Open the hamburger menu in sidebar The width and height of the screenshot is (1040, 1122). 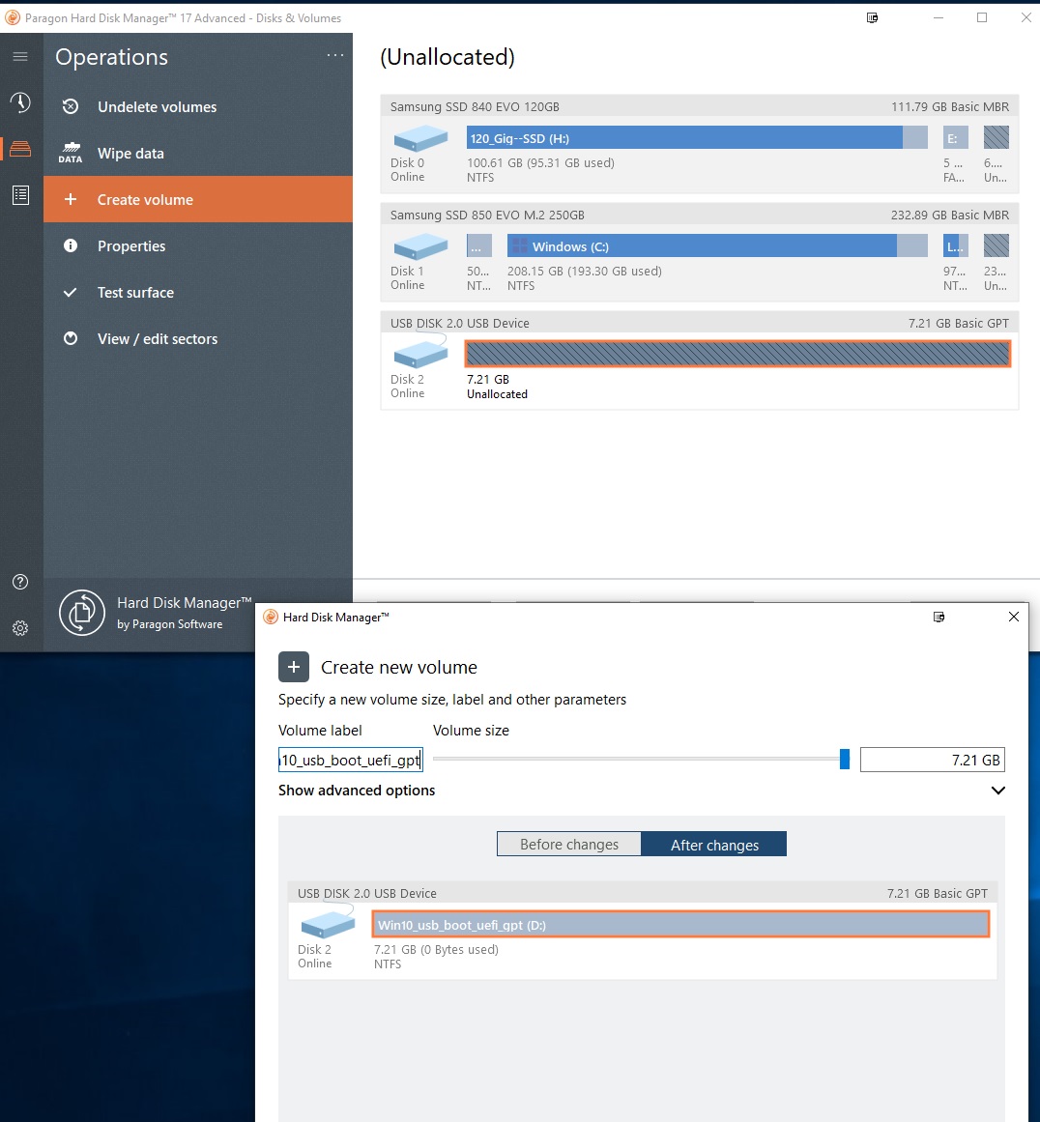click(20, 56)
